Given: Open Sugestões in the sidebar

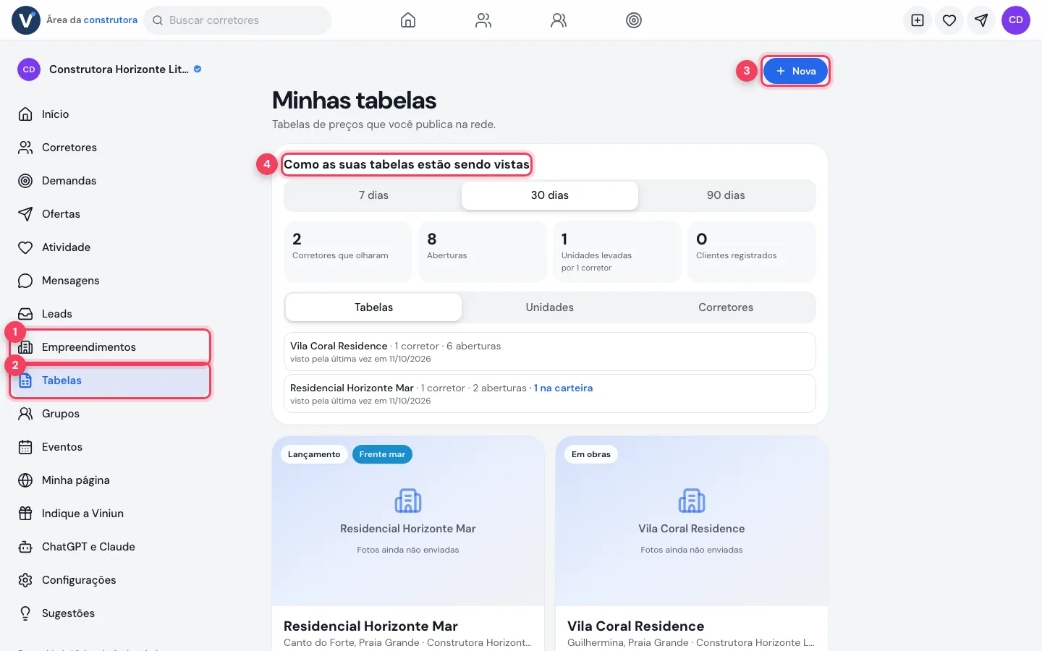Looking at the screenshot, I should [110, 613].
